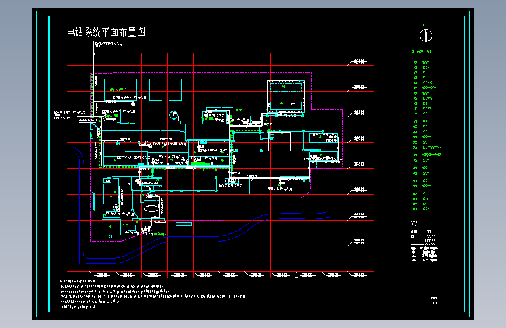Pick the oval shape in the lower-left building
This screenshot has height=328, width=506.
tap(152, 209)
